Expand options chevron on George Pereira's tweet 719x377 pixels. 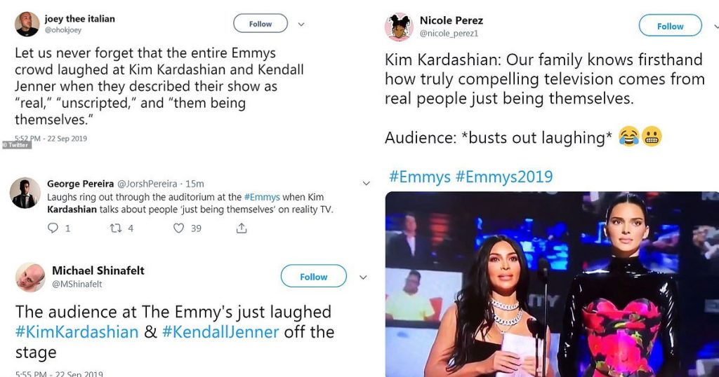click(365, 184)
